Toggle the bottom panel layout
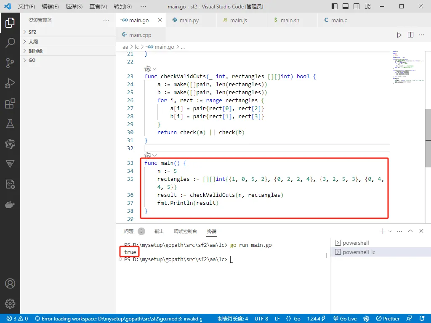 click(x=346, y=6)
